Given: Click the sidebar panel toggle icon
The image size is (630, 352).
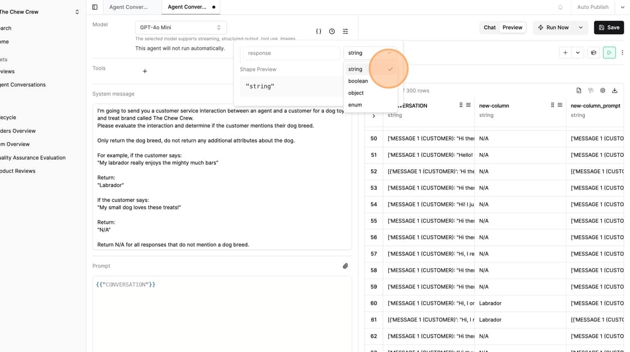Looking at the screenshot, I should 94,7.
